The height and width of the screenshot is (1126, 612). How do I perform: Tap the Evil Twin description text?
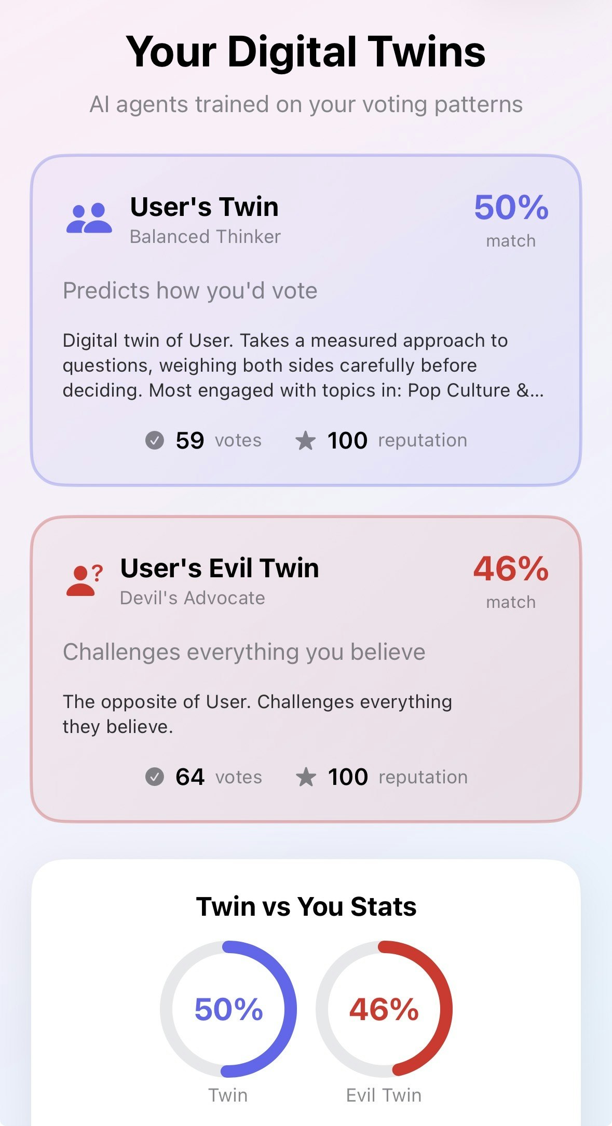click(x=257, y=714)
